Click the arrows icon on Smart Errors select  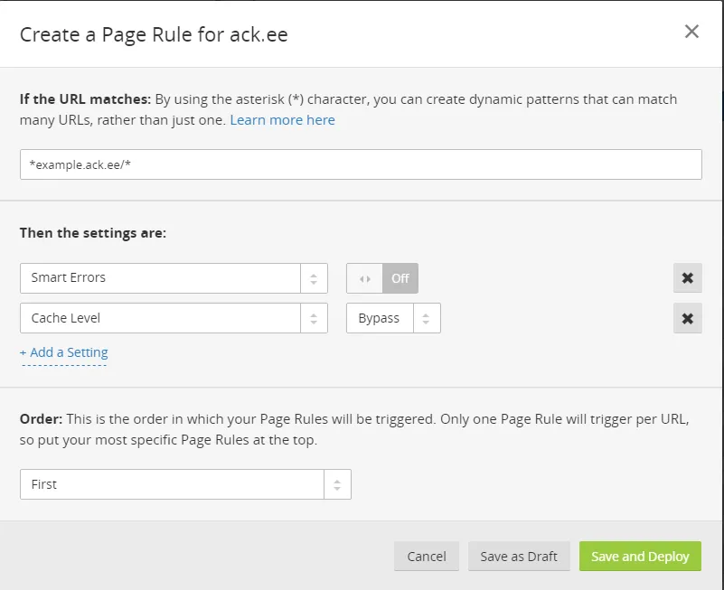coord(314,278)
